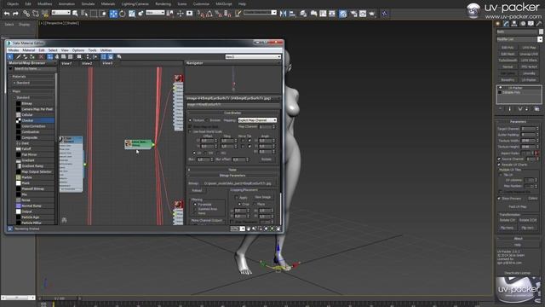Image resolution: width=545 pixels, height=307 pixels.
Task: Click the Rotate button in Coordinates
Action: [267, 159]
